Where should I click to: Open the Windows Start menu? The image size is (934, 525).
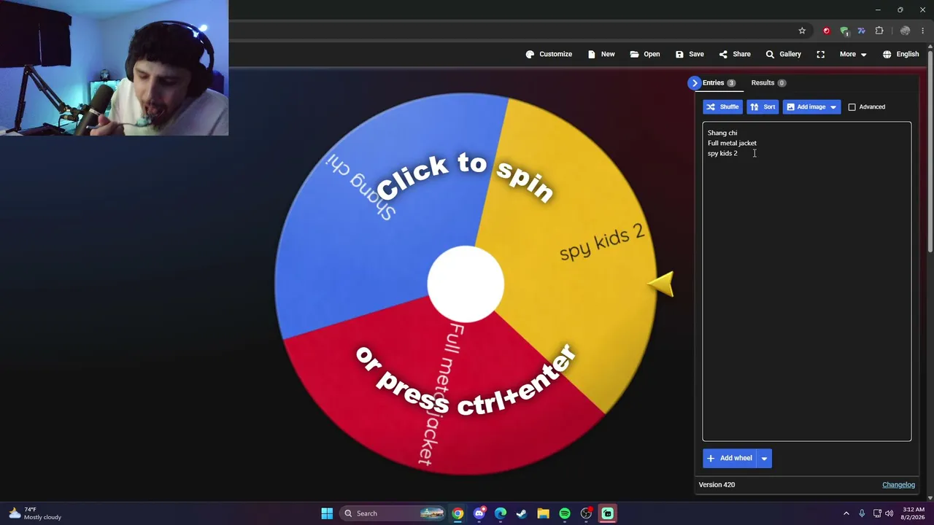pyautogui.click(x=327, y=513)
